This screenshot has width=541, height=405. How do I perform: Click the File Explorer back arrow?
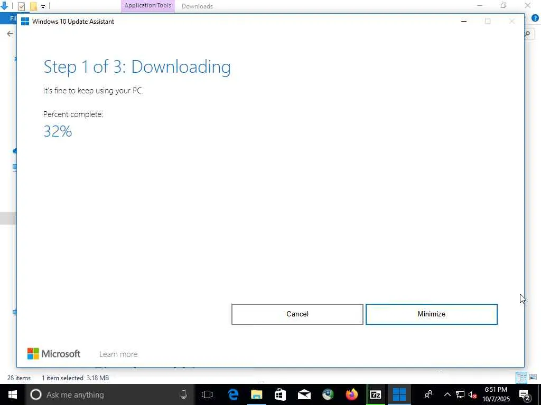click(x=10, y=34)
